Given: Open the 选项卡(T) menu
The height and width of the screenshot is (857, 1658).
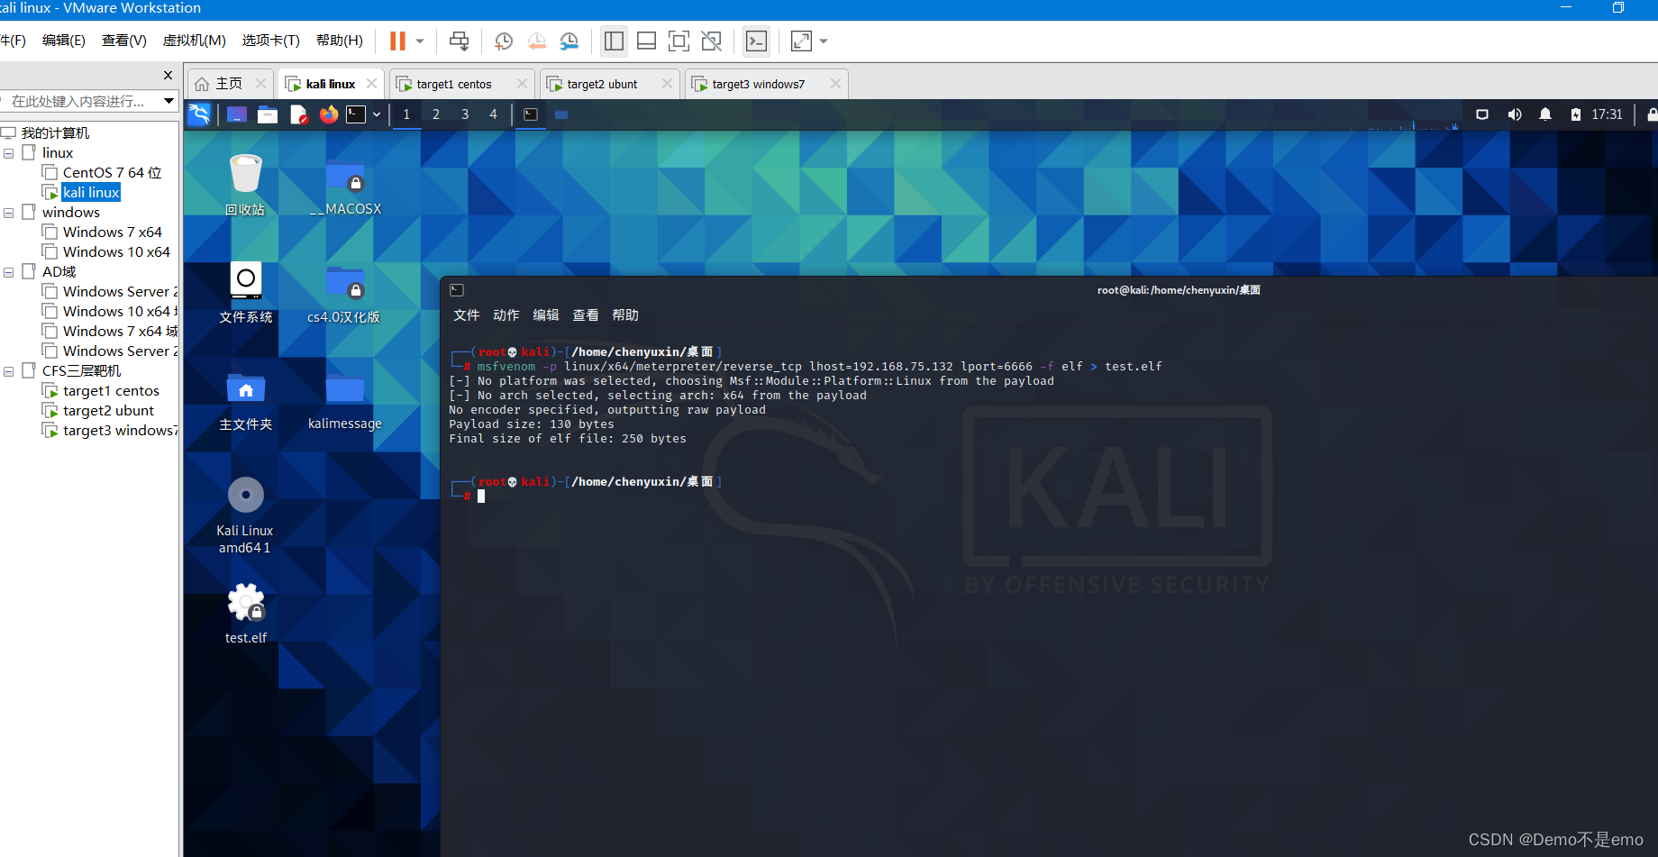Looking at the screenshot, I should (270, 41).
